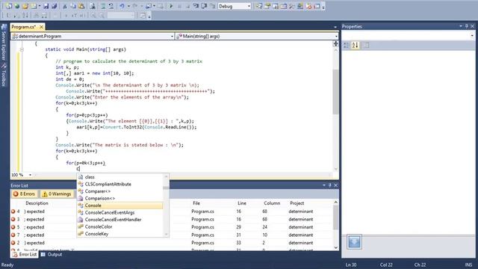Select the '} expected' error on line 33
478x269 pixels.
point(172,243)
